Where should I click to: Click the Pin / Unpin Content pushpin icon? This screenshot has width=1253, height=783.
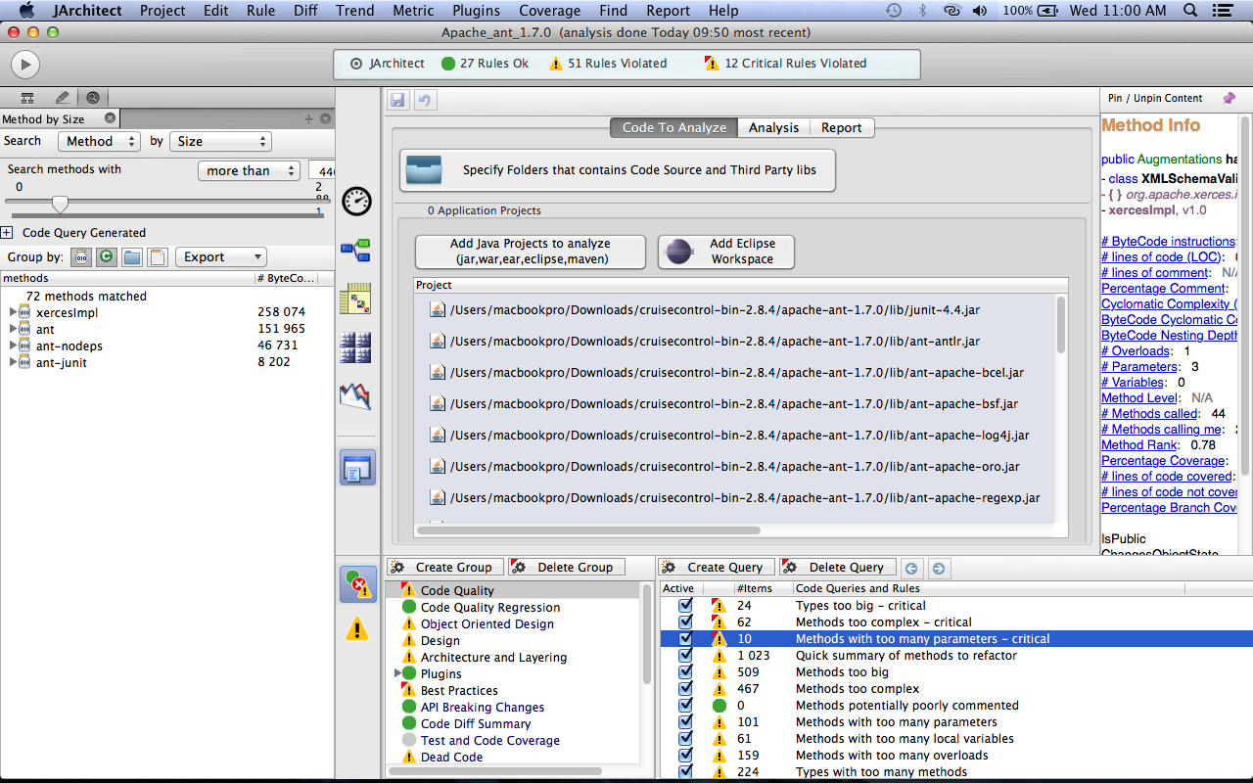click(1230, 98)
